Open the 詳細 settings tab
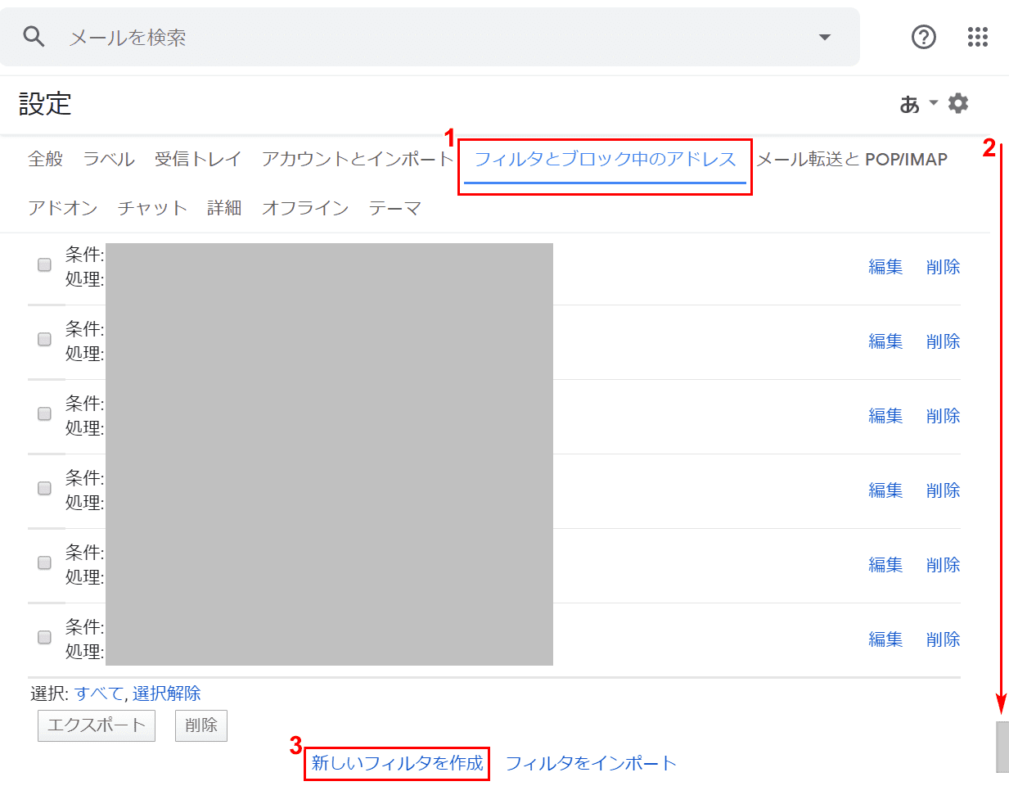1009x795 pixels. (x=224, y=208)
